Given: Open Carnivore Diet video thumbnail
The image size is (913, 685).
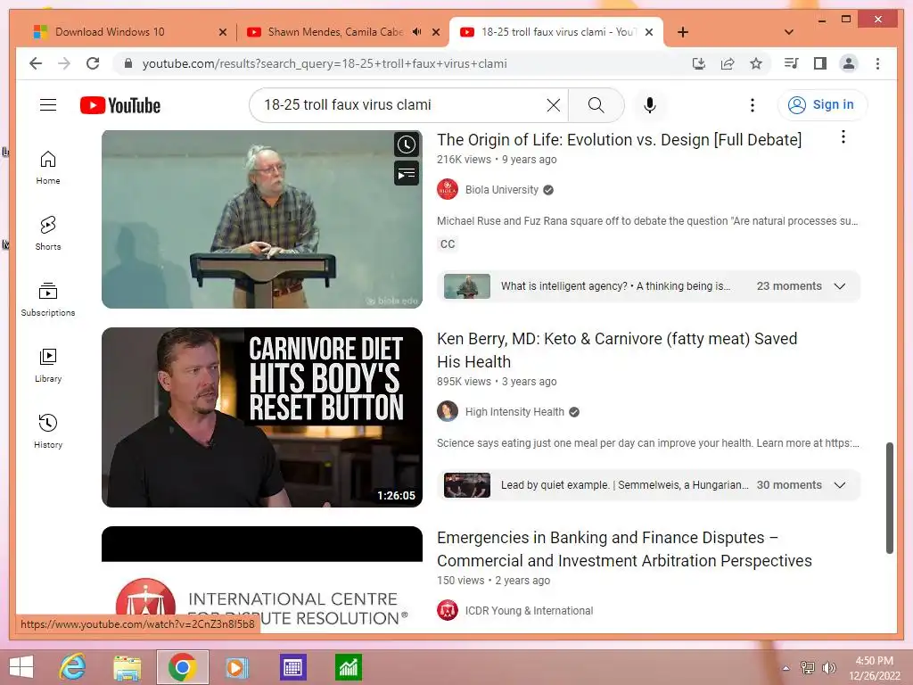Looking at the screenshot, I should click(261, 417).
